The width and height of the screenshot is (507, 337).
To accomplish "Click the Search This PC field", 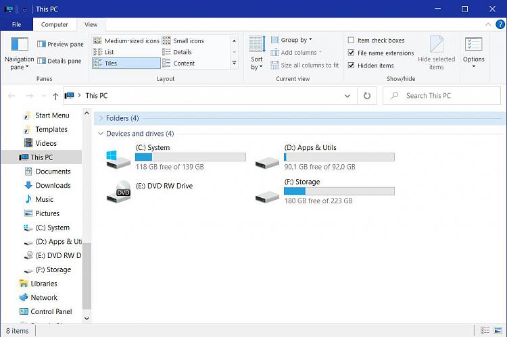I will coord(441,96).
